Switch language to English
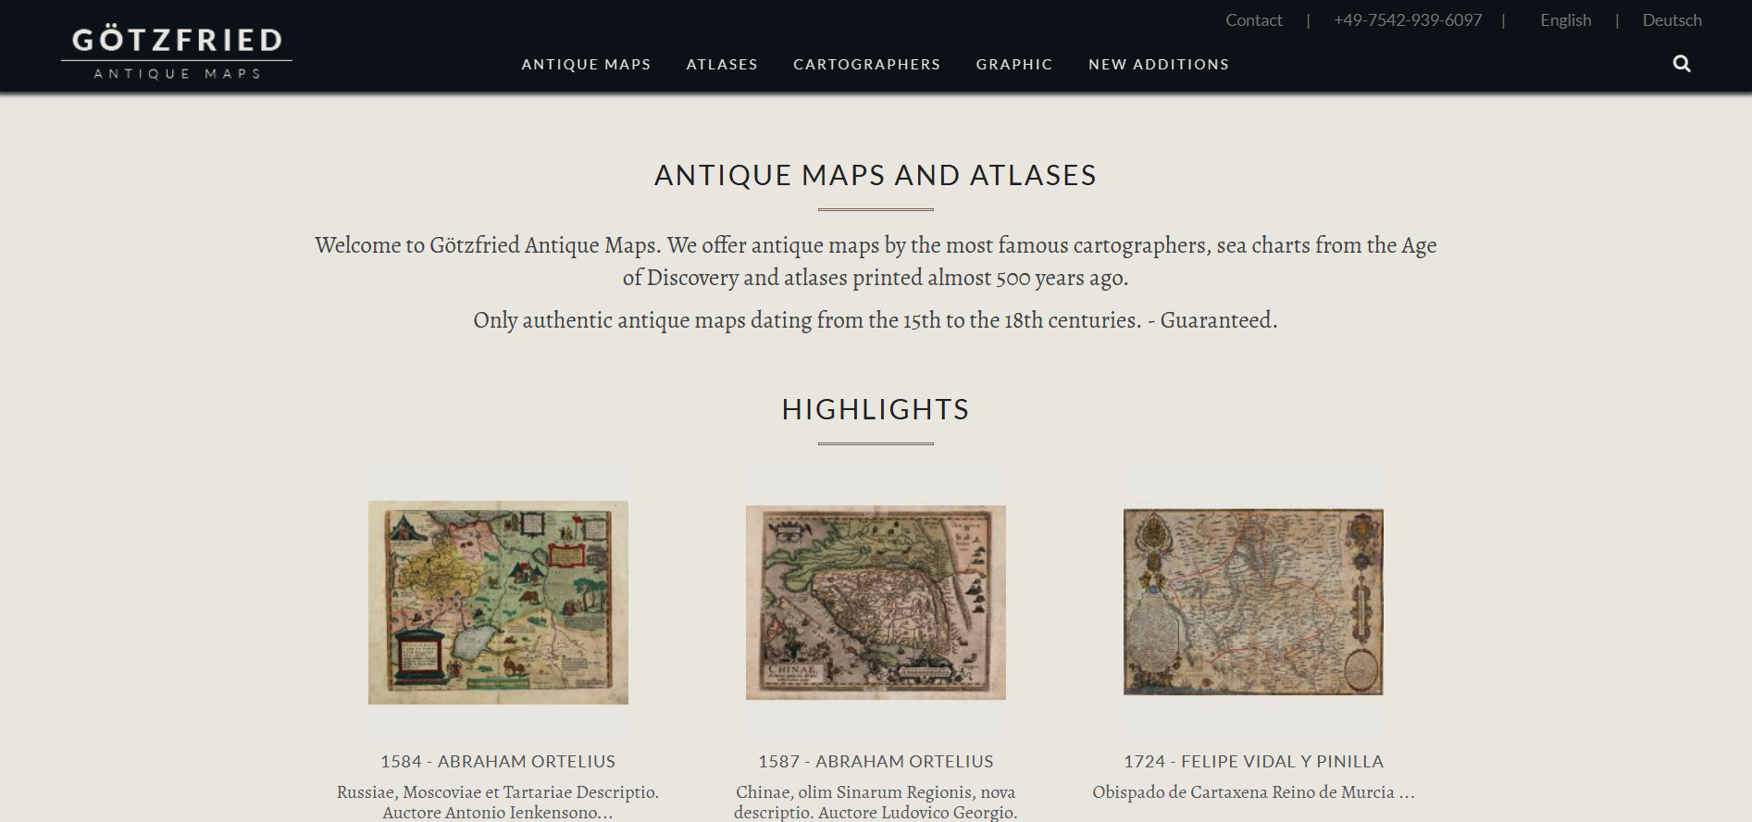 1566,20
